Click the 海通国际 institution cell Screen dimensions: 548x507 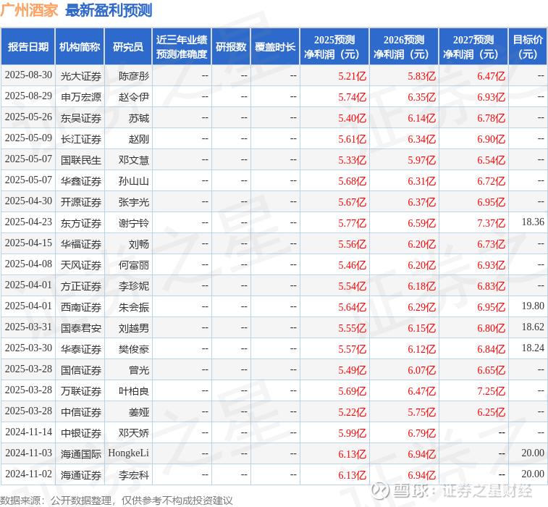click(x=81, y=454)
